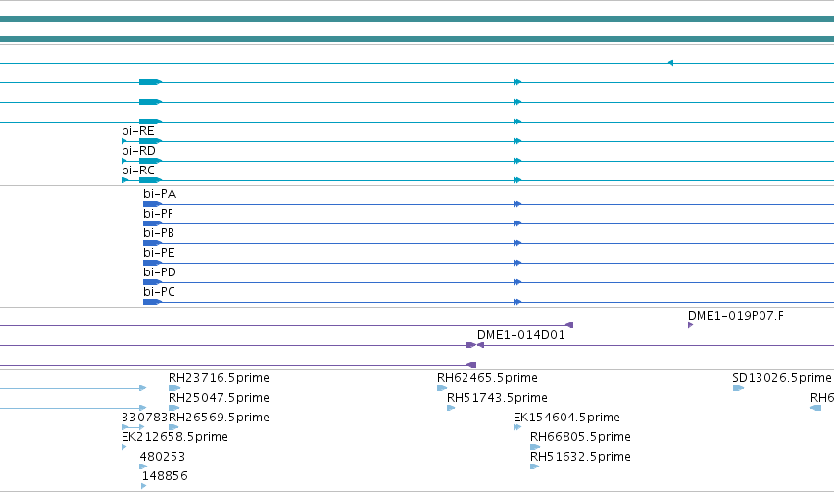Open the RH51743.5prime EST label

pyautogui.click(x=497, y=398)
